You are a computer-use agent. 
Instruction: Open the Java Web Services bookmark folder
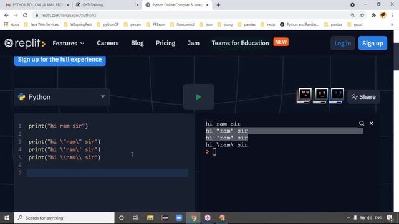click(41, 24)
